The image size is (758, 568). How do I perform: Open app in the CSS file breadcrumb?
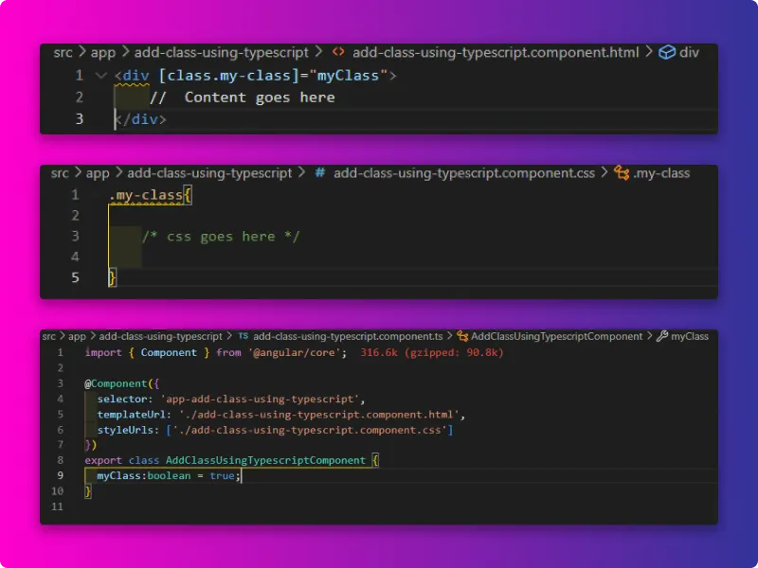point(97,173)
